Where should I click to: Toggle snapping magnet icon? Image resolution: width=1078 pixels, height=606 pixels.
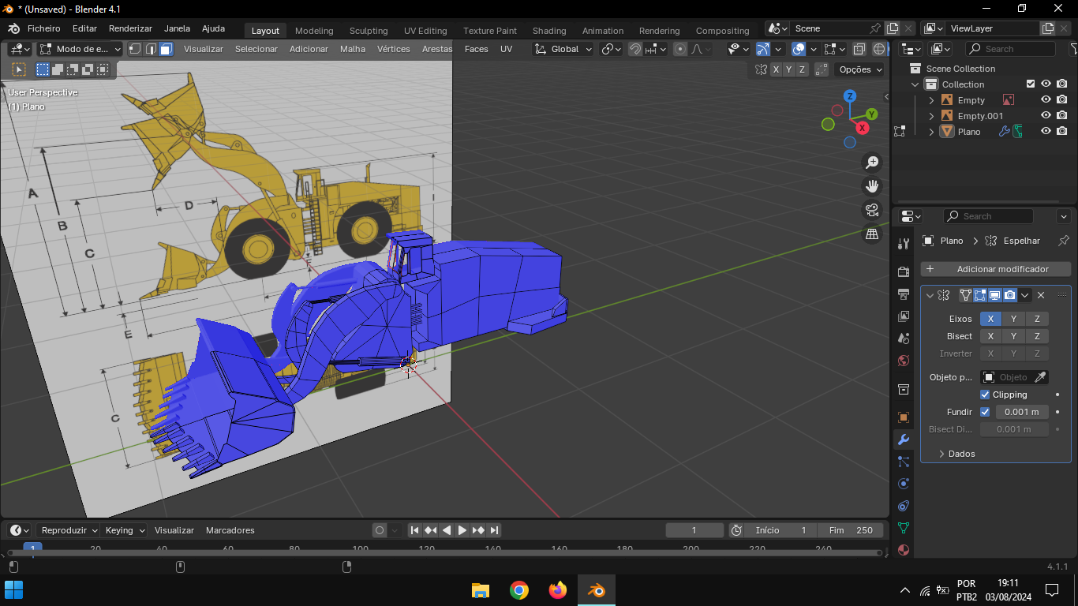click(x=635, y=49)
